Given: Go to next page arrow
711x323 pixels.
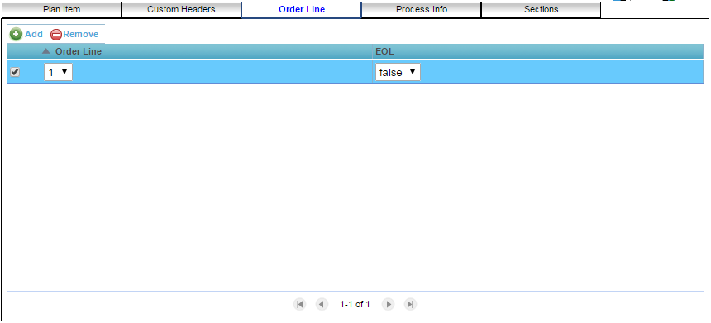Looking at the screenshot, I should (x=388, y=305).
